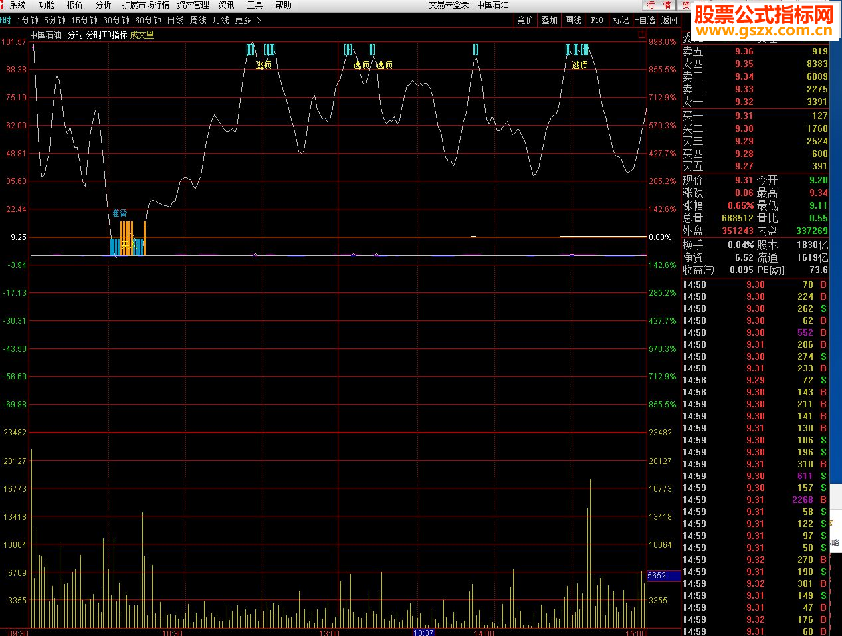Add stock to watchlist with +自选
842x636 pixels.
[x=645, y=21]
